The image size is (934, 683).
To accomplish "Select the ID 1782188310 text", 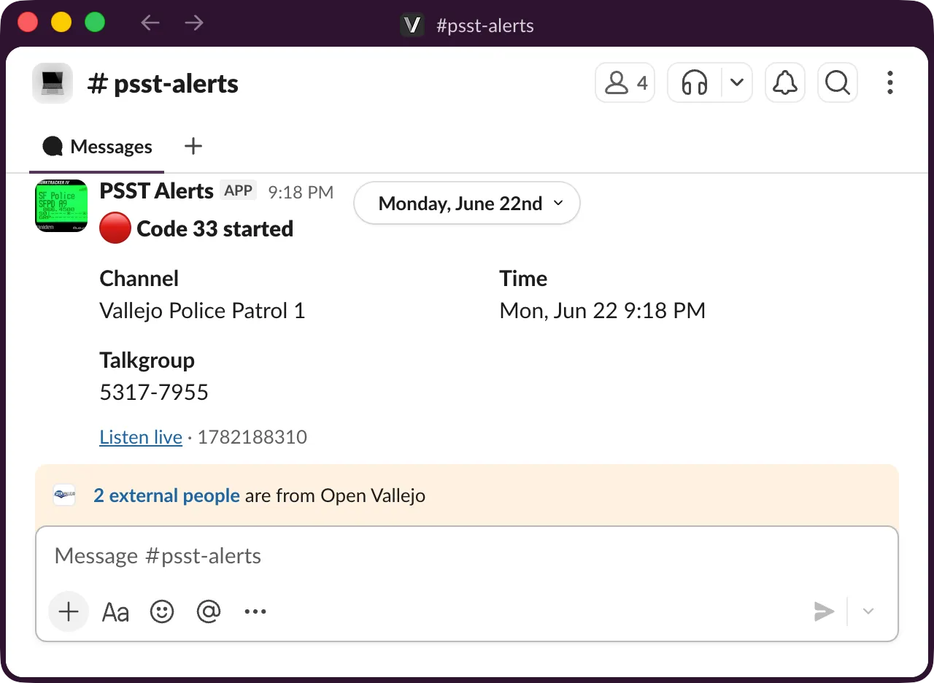I will coord(252,437).
